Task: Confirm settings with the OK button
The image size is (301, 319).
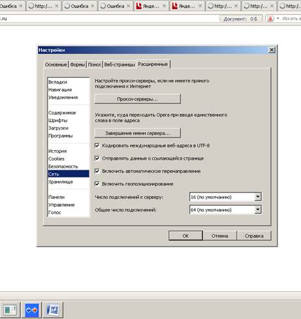Action: coord(185,235)
